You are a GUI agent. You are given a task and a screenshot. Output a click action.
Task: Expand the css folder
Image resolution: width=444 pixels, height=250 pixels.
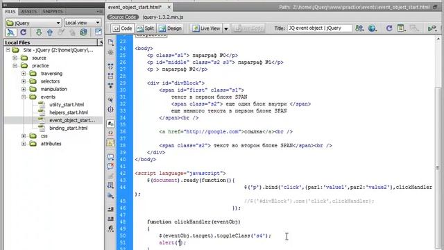point(24,136)
